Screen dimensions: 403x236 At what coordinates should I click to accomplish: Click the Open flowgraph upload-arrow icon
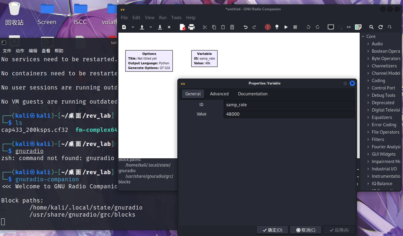coord(142,27)
